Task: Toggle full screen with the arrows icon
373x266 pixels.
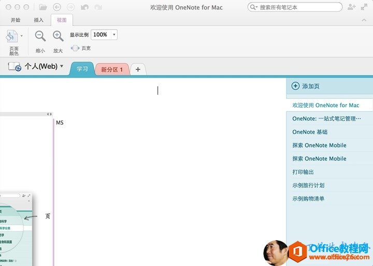Action: [x=364, y=7]
